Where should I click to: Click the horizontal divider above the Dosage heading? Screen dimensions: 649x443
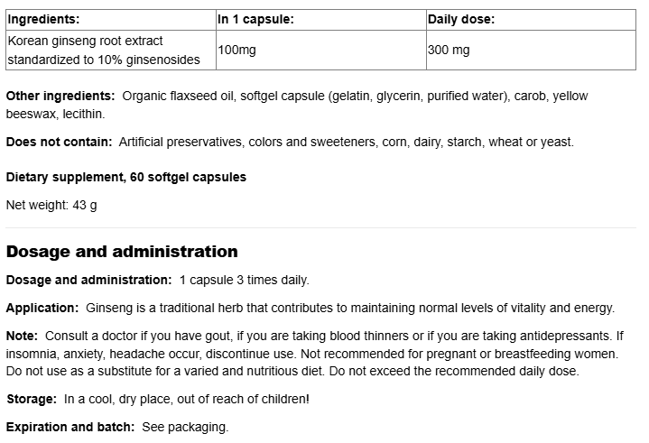(x=324, y=228)
